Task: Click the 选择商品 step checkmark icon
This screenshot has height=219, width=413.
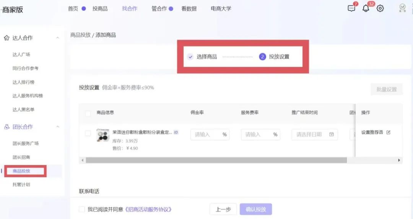Action: click(x=190, y=57)
